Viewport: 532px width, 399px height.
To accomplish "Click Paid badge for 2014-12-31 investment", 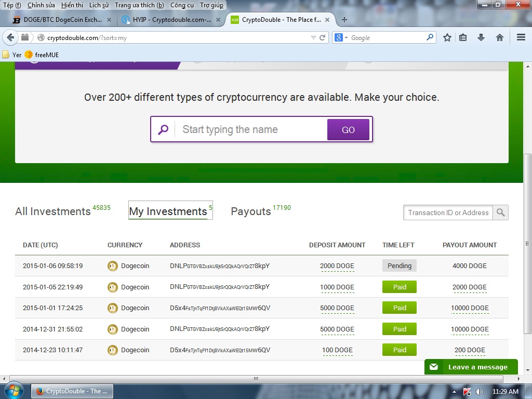I will (400, 329).
